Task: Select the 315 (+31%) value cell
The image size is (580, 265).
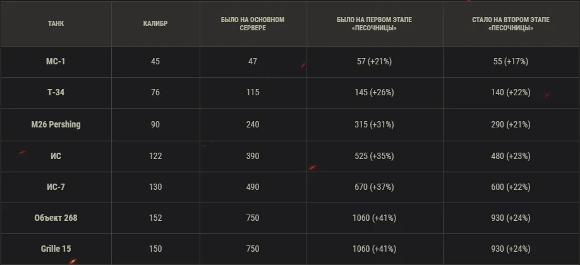Action: 374,124
